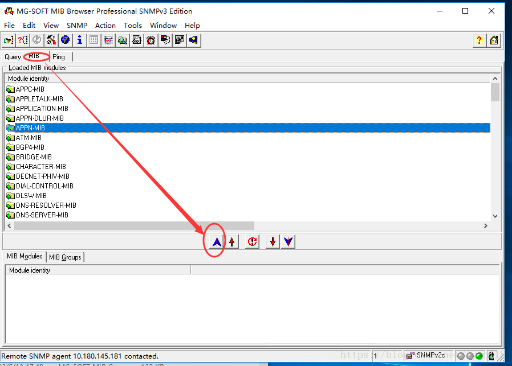Switch to the Query tab
Image resolution: width=512 pixels, height=366 pixels.
[13, 57]
